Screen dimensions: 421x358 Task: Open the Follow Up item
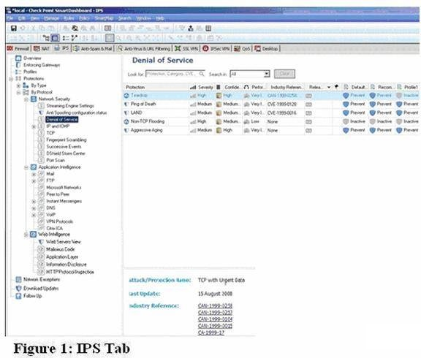[x=32, y=296]
